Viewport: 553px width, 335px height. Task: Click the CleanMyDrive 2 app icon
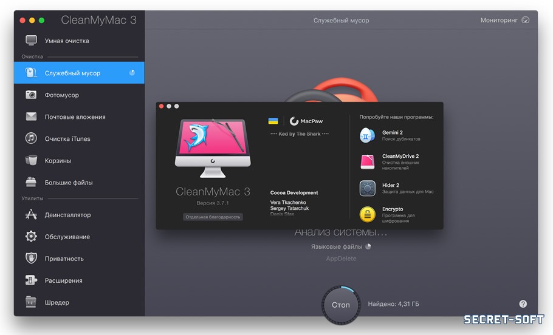click(x=367, y=161)
